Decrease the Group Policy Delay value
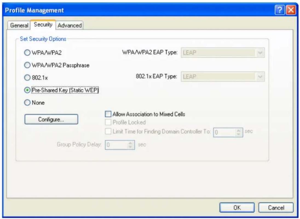Image resolution: width=300 pixels, height=219 pixels. click(x=131, y=147)
